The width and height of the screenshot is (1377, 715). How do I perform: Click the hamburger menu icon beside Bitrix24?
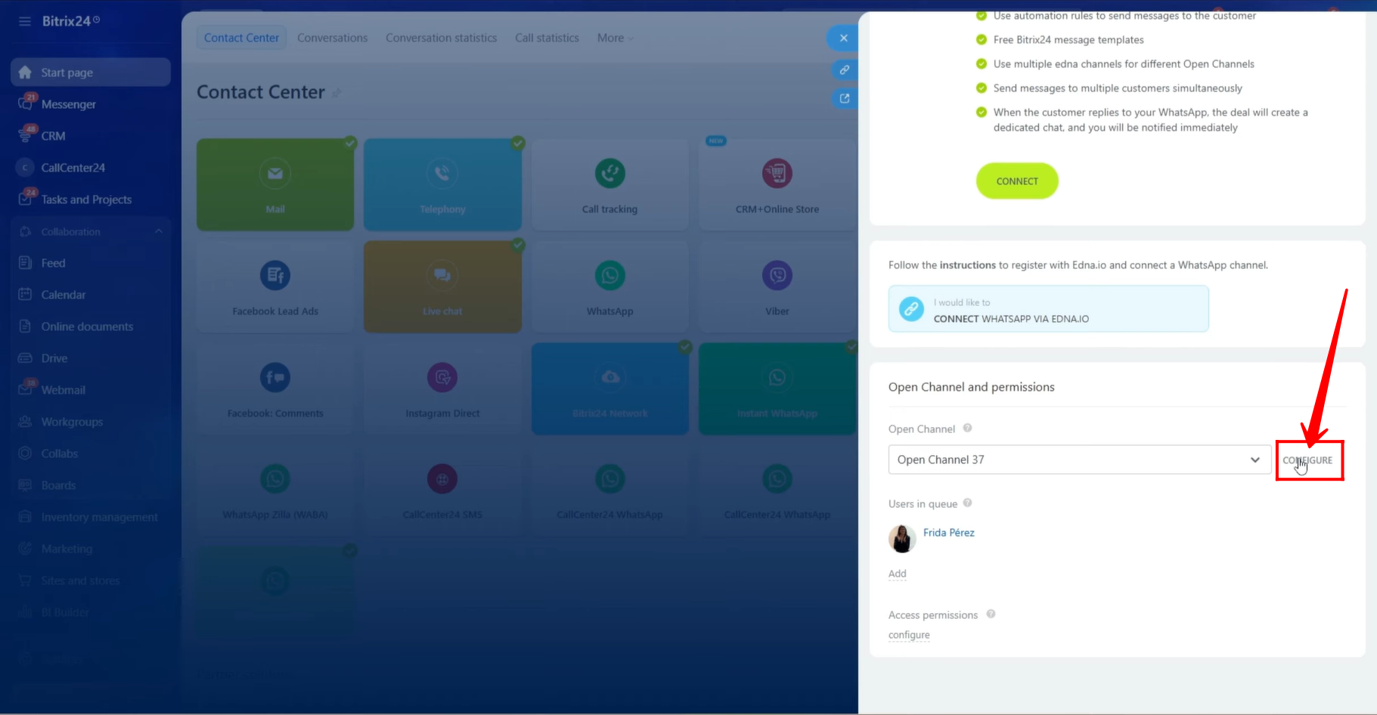pyautogui.click(x=25, y=21)
